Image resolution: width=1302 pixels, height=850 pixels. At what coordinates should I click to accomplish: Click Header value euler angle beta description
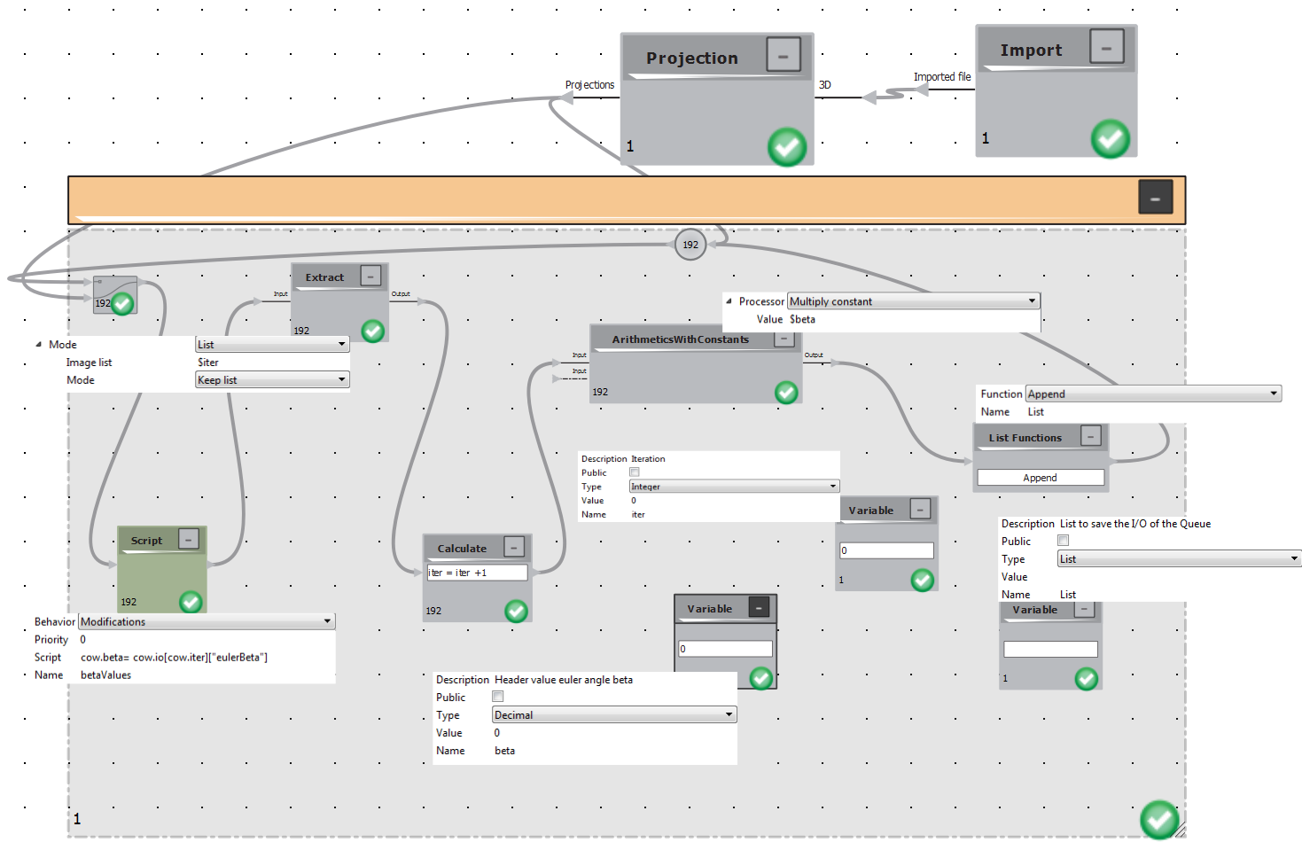[x=564, y=680]
